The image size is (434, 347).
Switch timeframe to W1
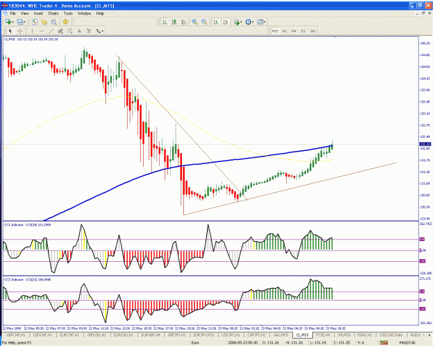point(312,31)
